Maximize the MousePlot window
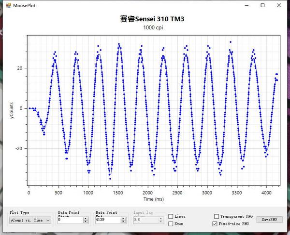Image resolution: width=290 pixels, height=235 pixels. [262, 5]
